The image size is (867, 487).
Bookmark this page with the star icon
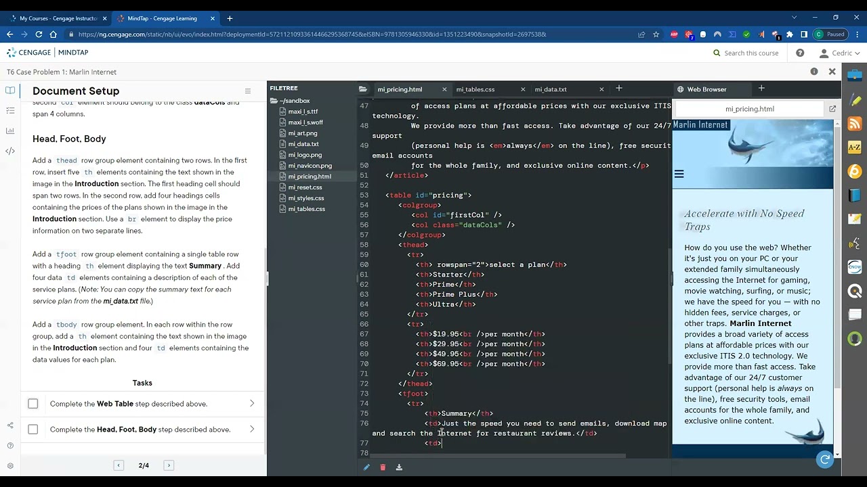click(656, 34)
